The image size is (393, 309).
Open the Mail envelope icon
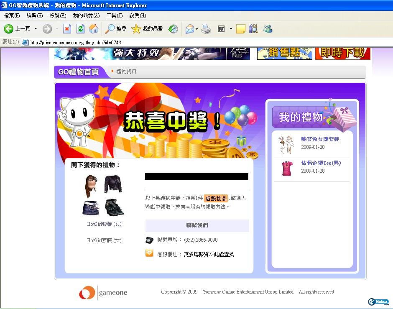(190, 29)
